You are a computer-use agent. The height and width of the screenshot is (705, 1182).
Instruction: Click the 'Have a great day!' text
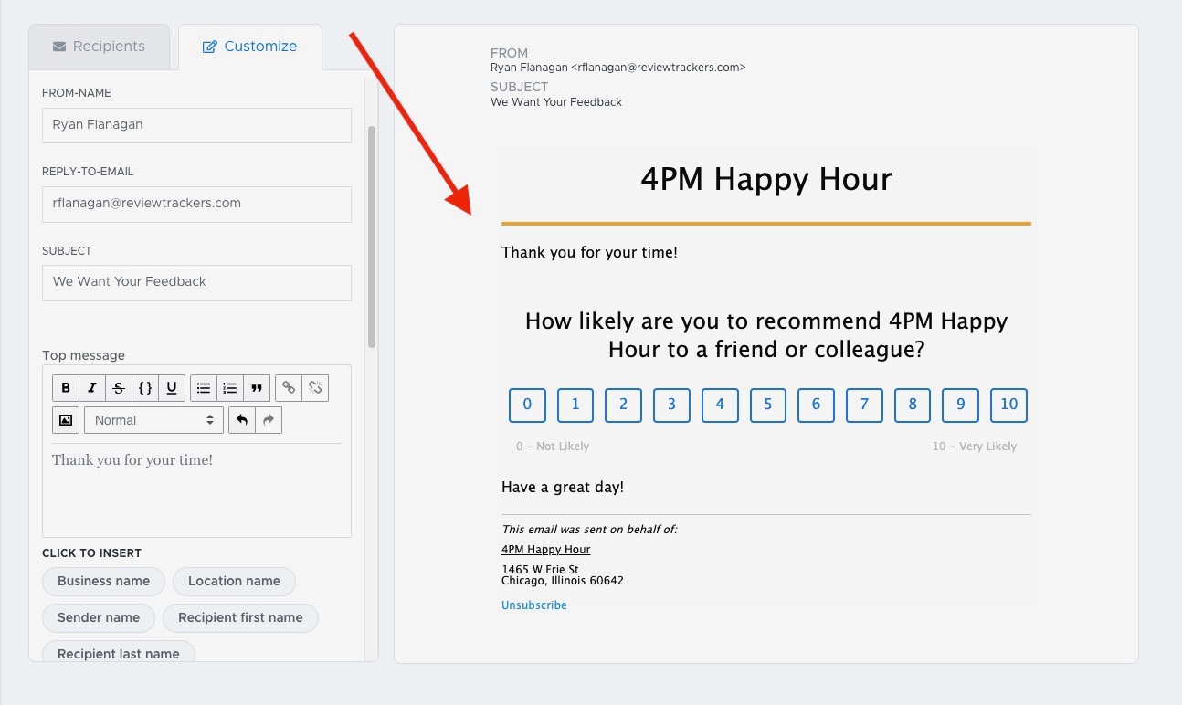563,488
